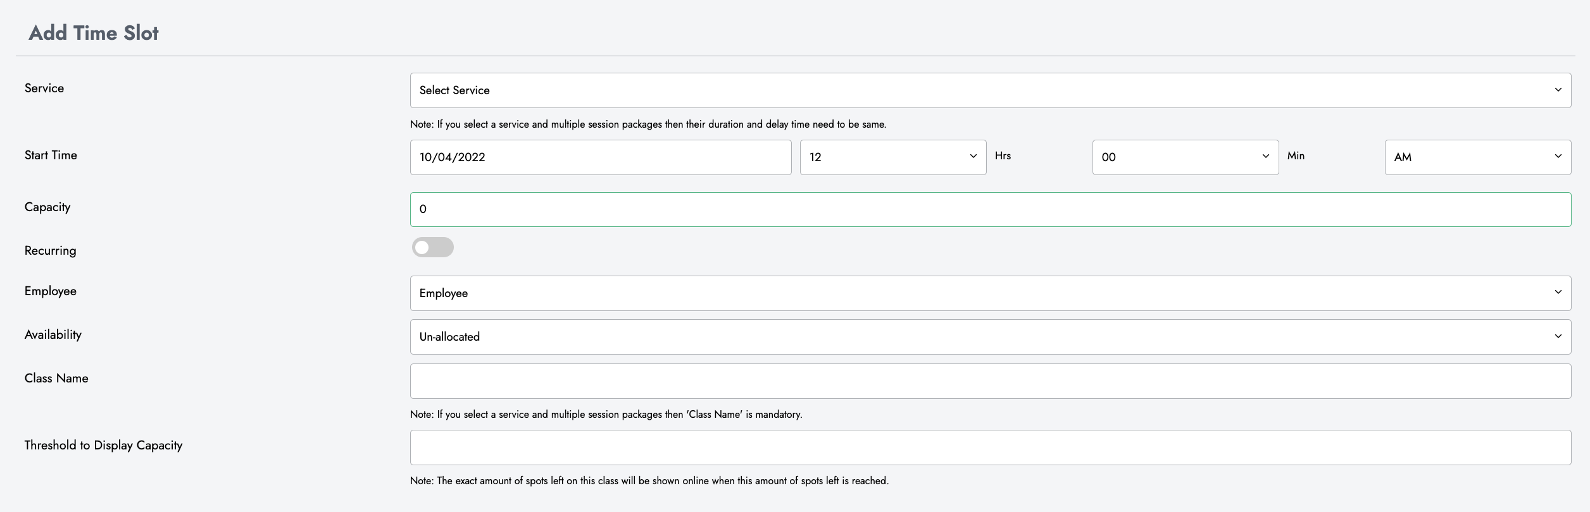Click the Threshold to Display Capacity label
The width and height of the screenshot is (1590, 512).
103,446
